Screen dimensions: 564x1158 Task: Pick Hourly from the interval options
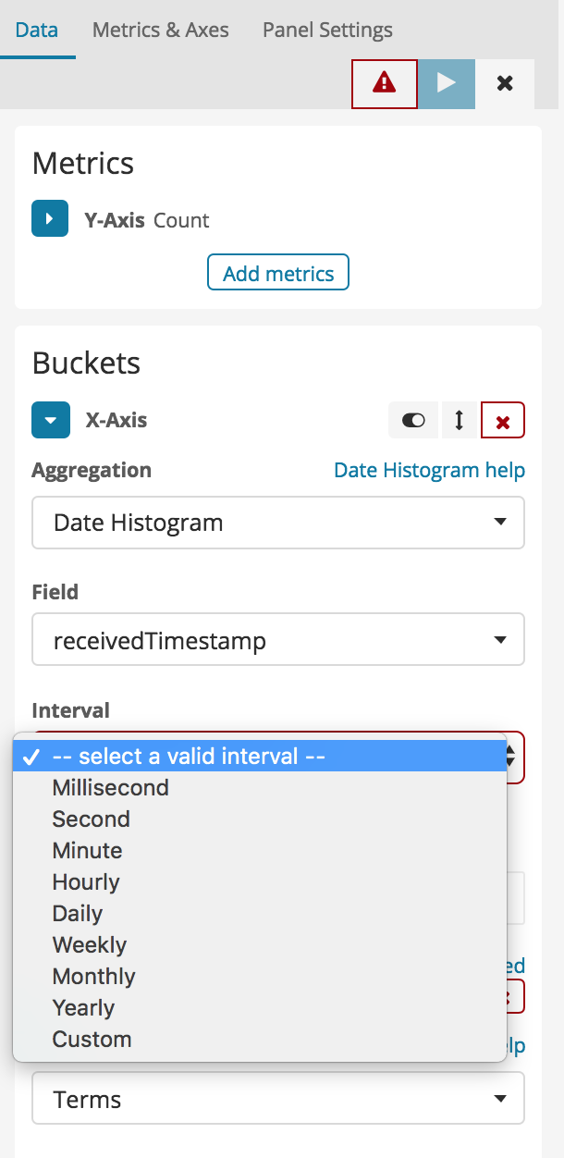(85, 881)
